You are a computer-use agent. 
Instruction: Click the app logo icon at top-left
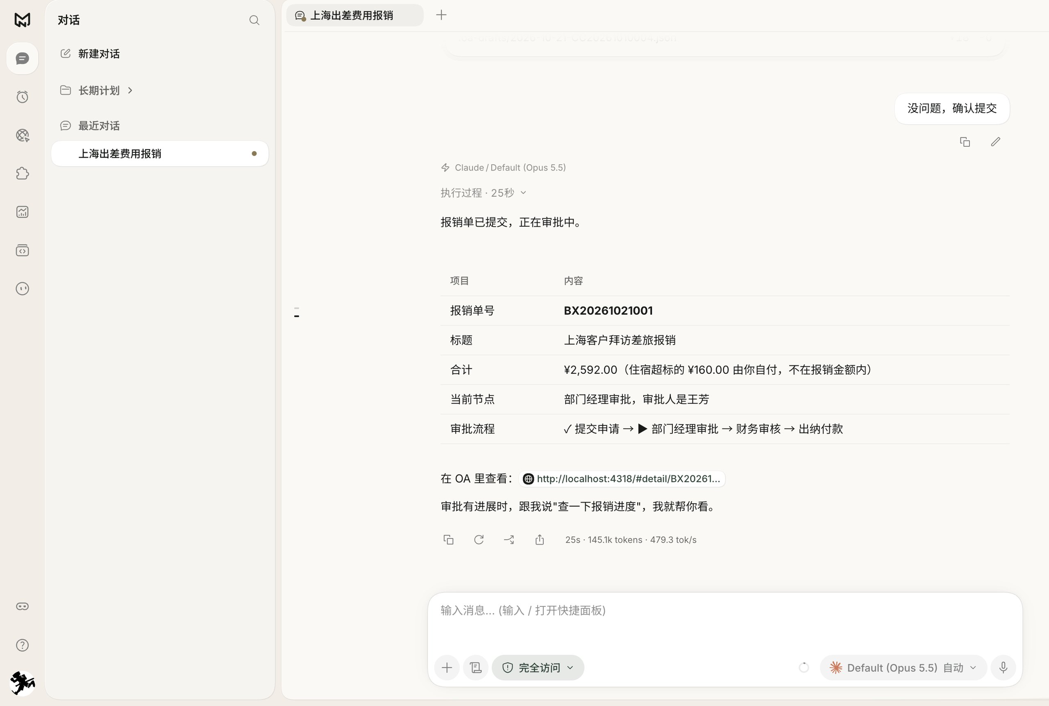click(22, 20)
